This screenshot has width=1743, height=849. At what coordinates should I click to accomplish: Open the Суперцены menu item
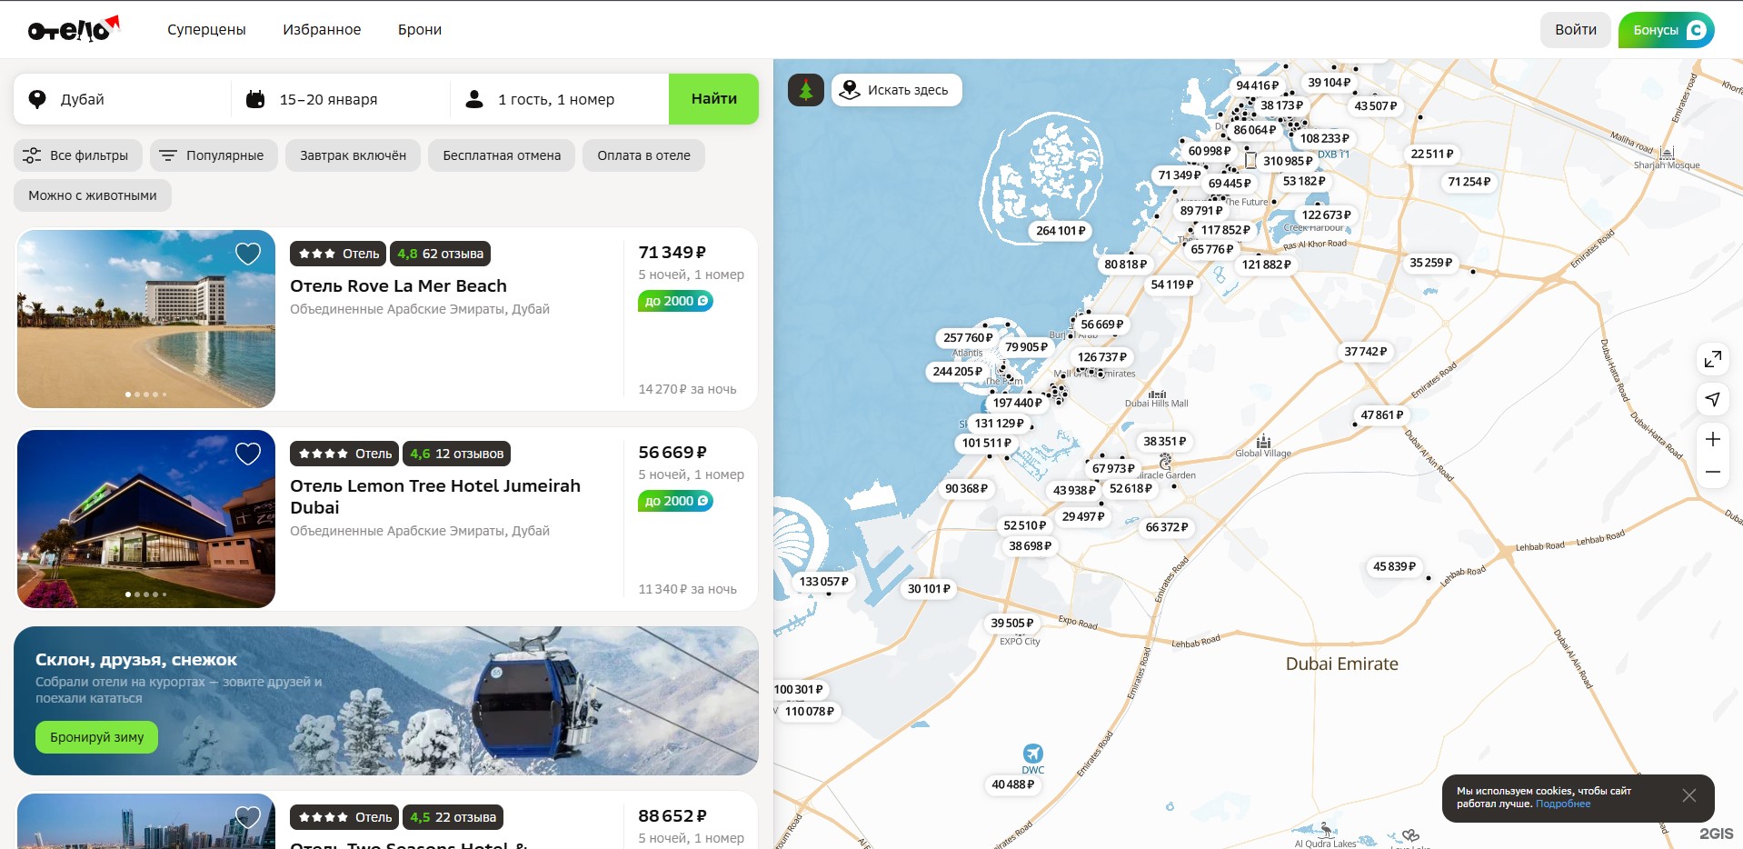[x=206, y=30]
